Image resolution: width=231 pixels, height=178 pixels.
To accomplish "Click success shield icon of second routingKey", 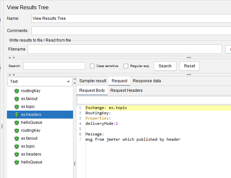I will tap(17, 130).
